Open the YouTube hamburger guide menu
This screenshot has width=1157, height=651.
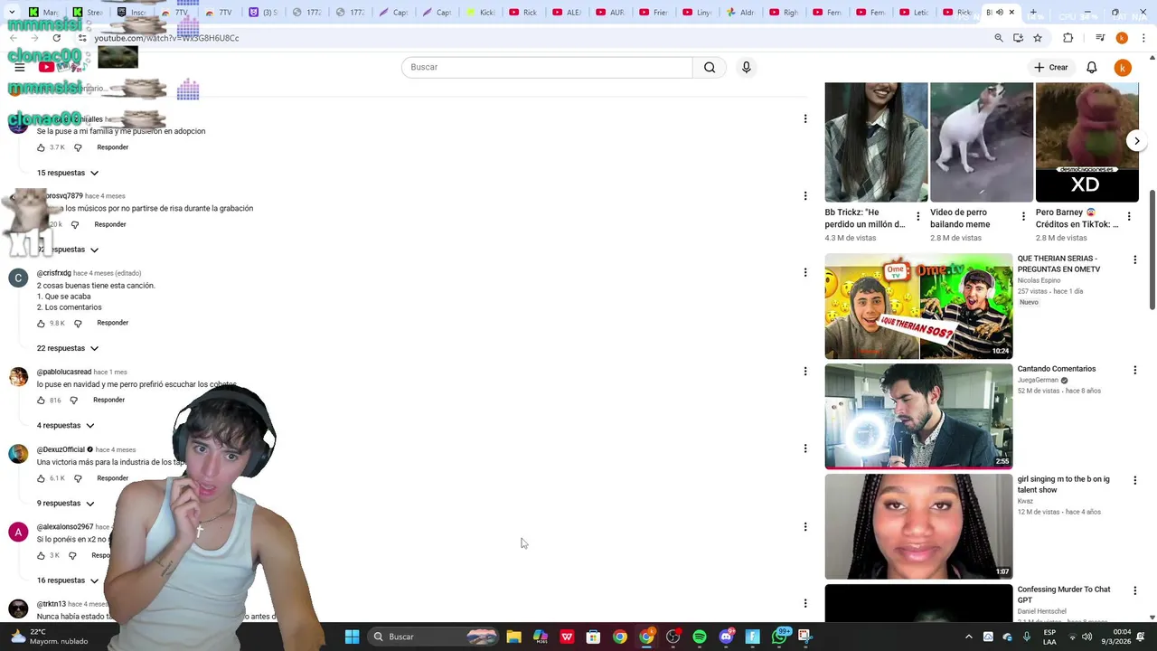pos(20,67)
